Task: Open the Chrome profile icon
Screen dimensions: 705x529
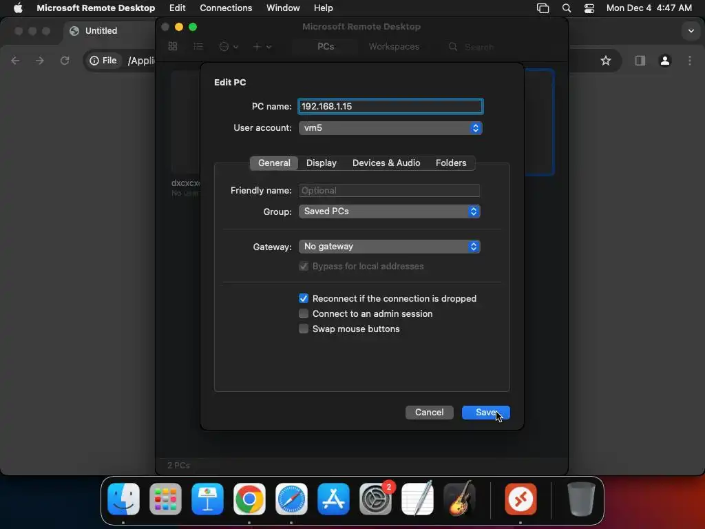Action: tap(665, 61)
